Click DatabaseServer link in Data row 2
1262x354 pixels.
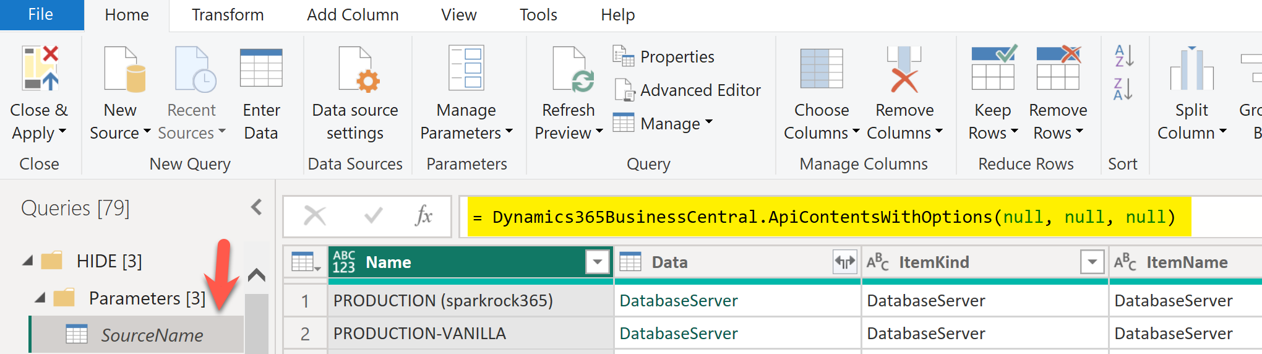pyautogui.click(x=678, y=334)
